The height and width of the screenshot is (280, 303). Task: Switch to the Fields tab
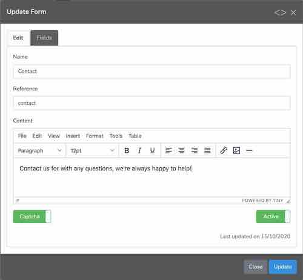44,38
